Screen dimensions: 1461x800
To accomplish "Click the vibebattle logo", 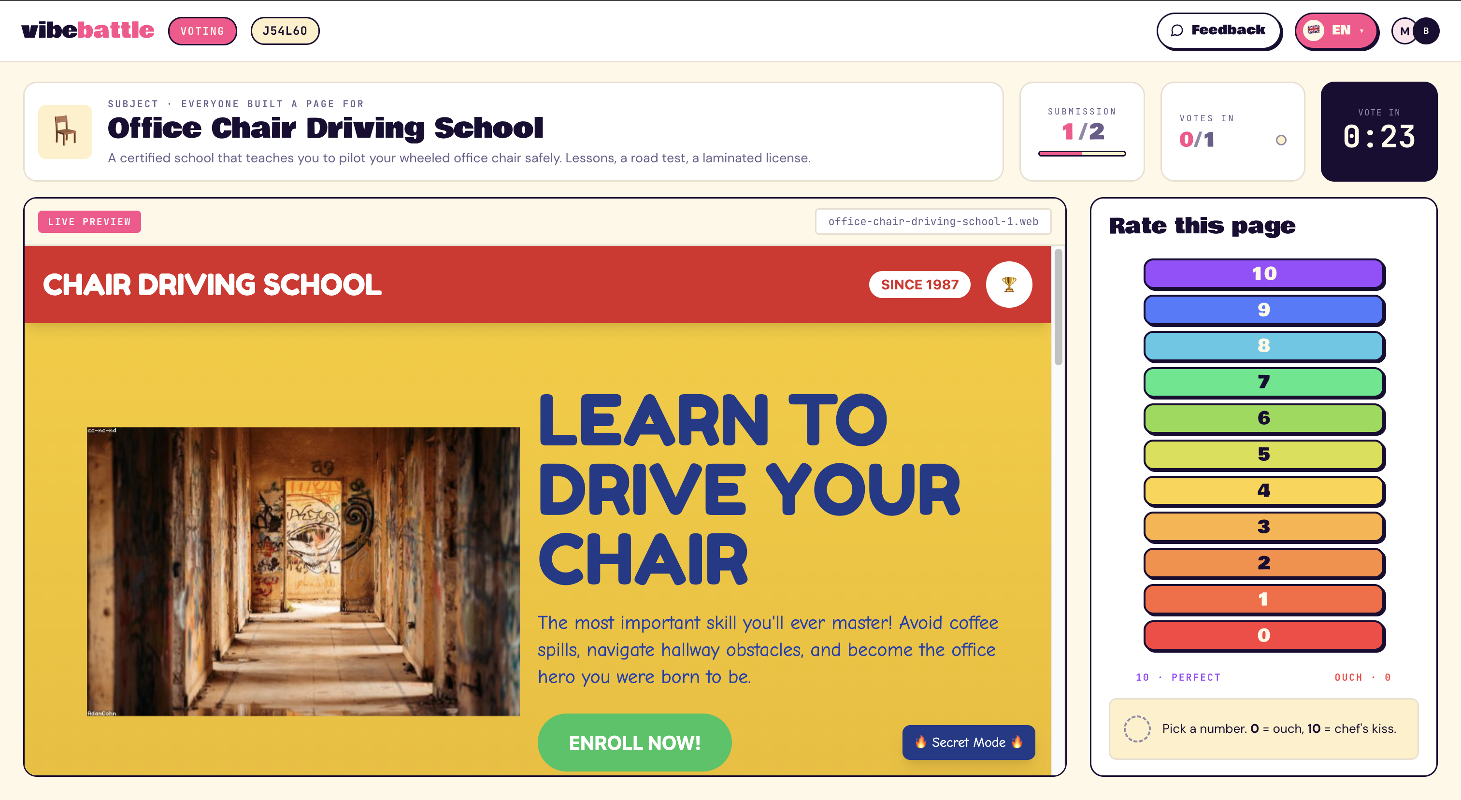I will [87, 30].
